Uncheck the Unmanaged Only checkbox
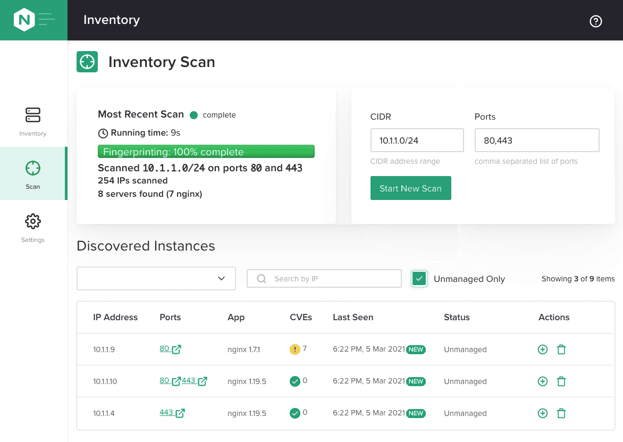 point(419,278)
